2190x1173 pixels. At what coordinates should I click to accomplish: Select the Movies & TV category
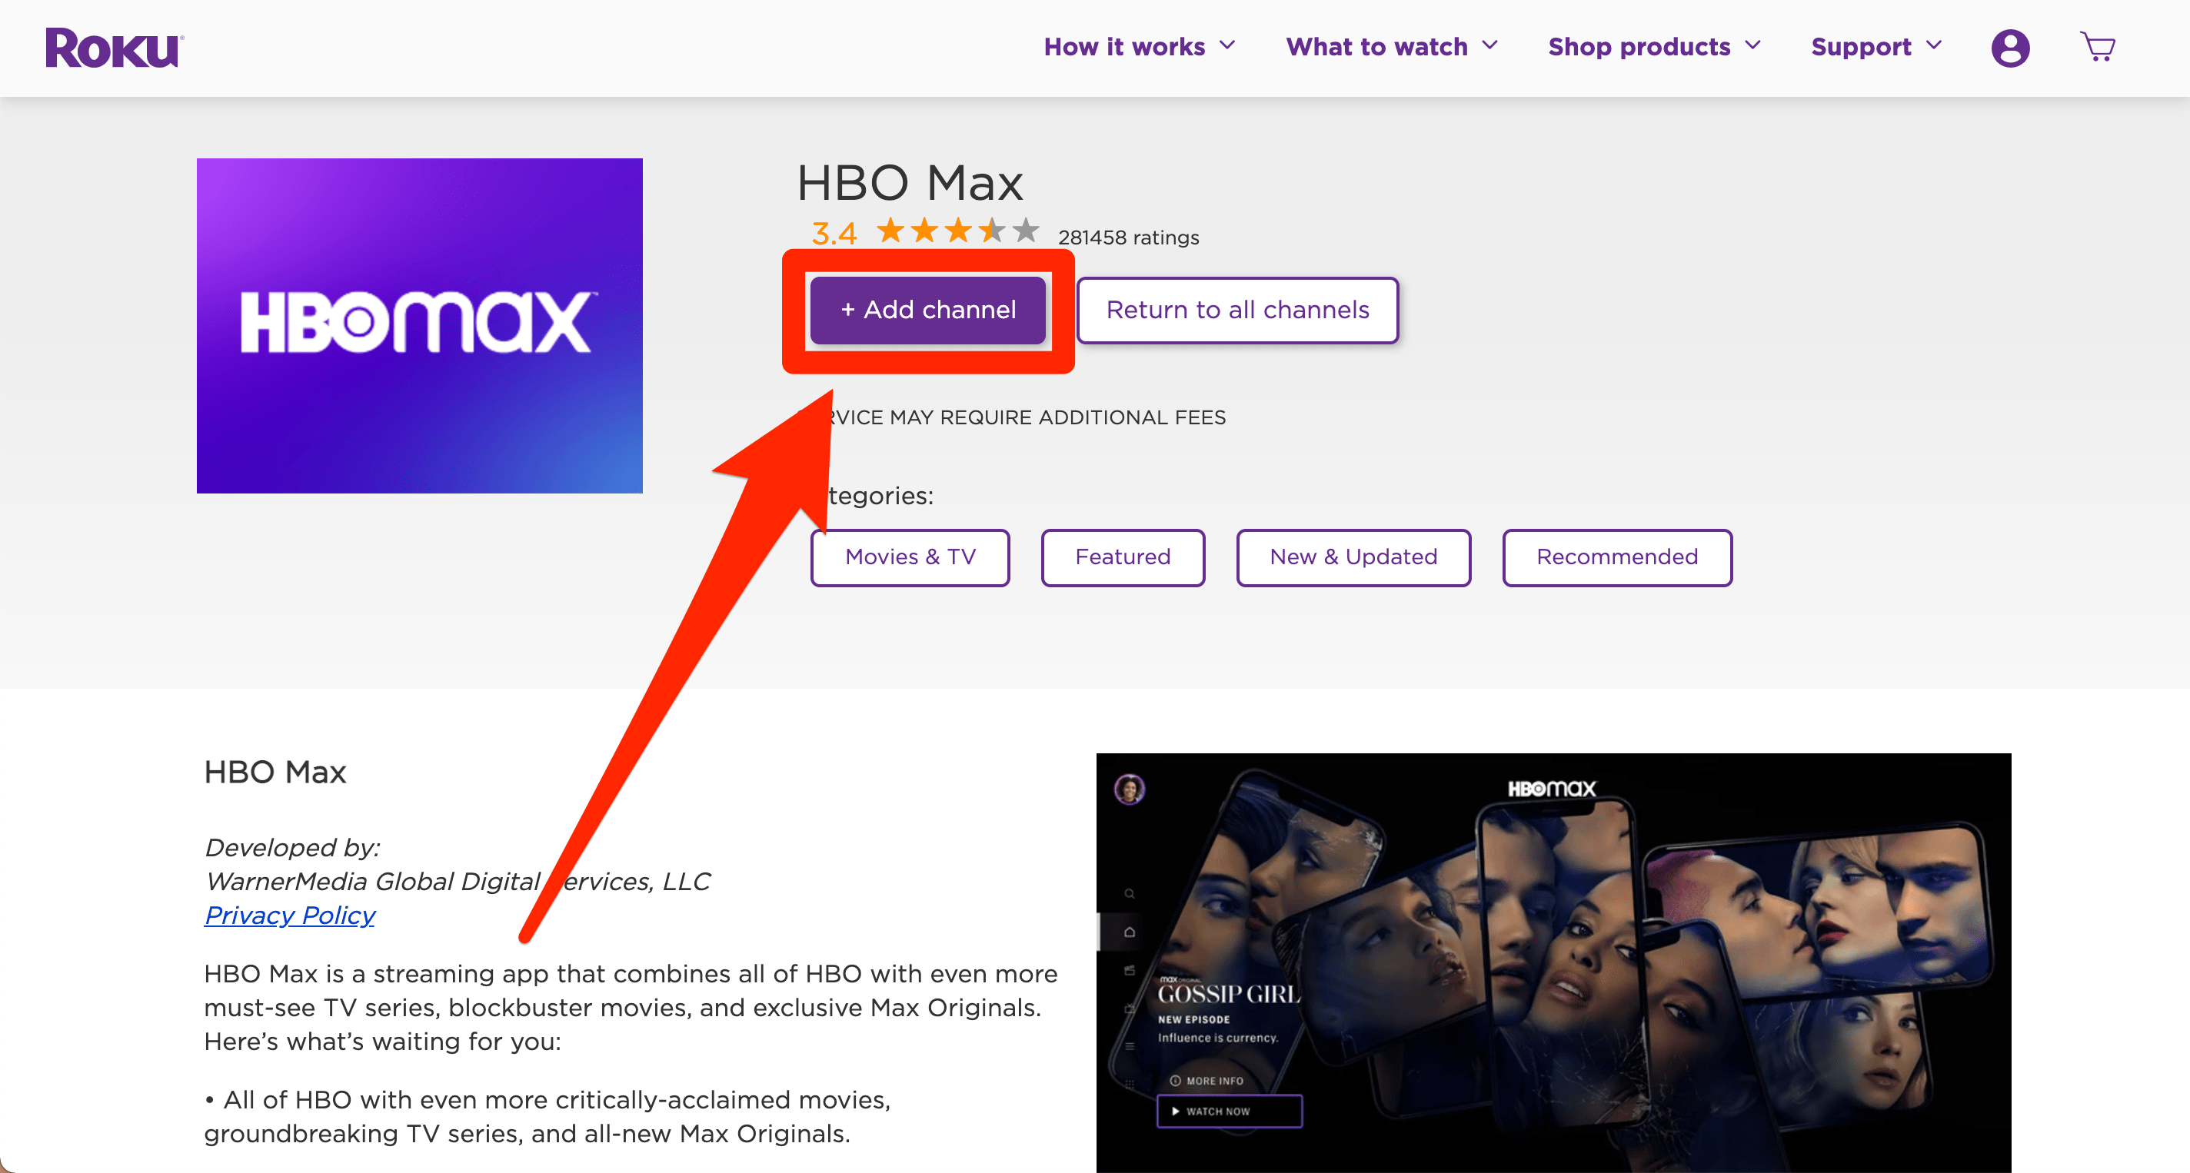tap(910, 557)
